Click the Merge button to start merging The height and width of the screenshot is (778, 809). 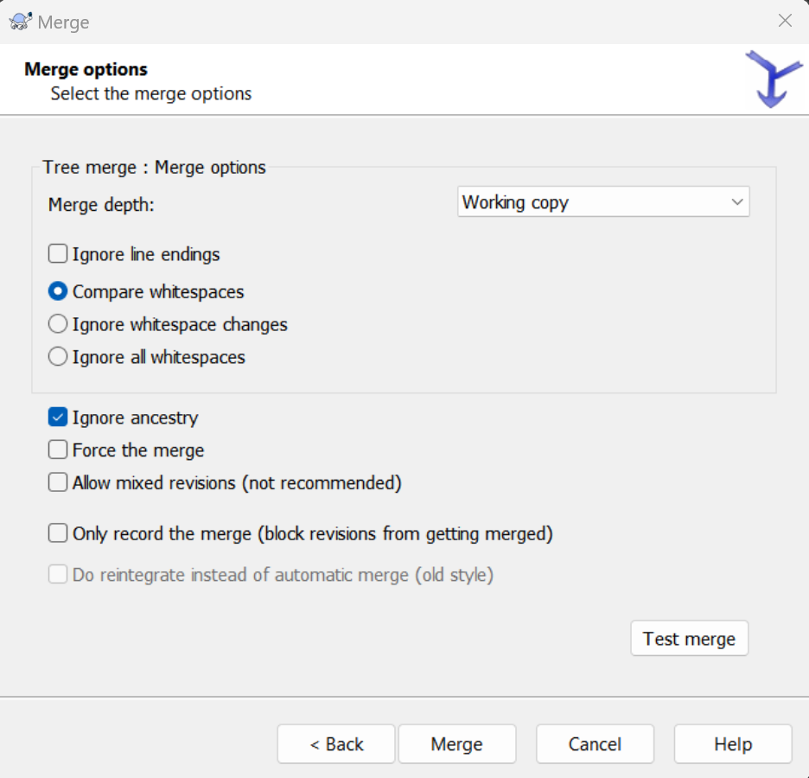tap(456, 744)
